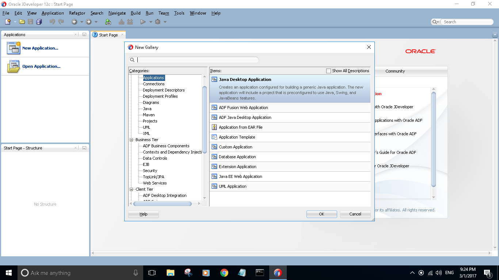
Task: Run the project using the green play icon
Action: tap(143, 22)
